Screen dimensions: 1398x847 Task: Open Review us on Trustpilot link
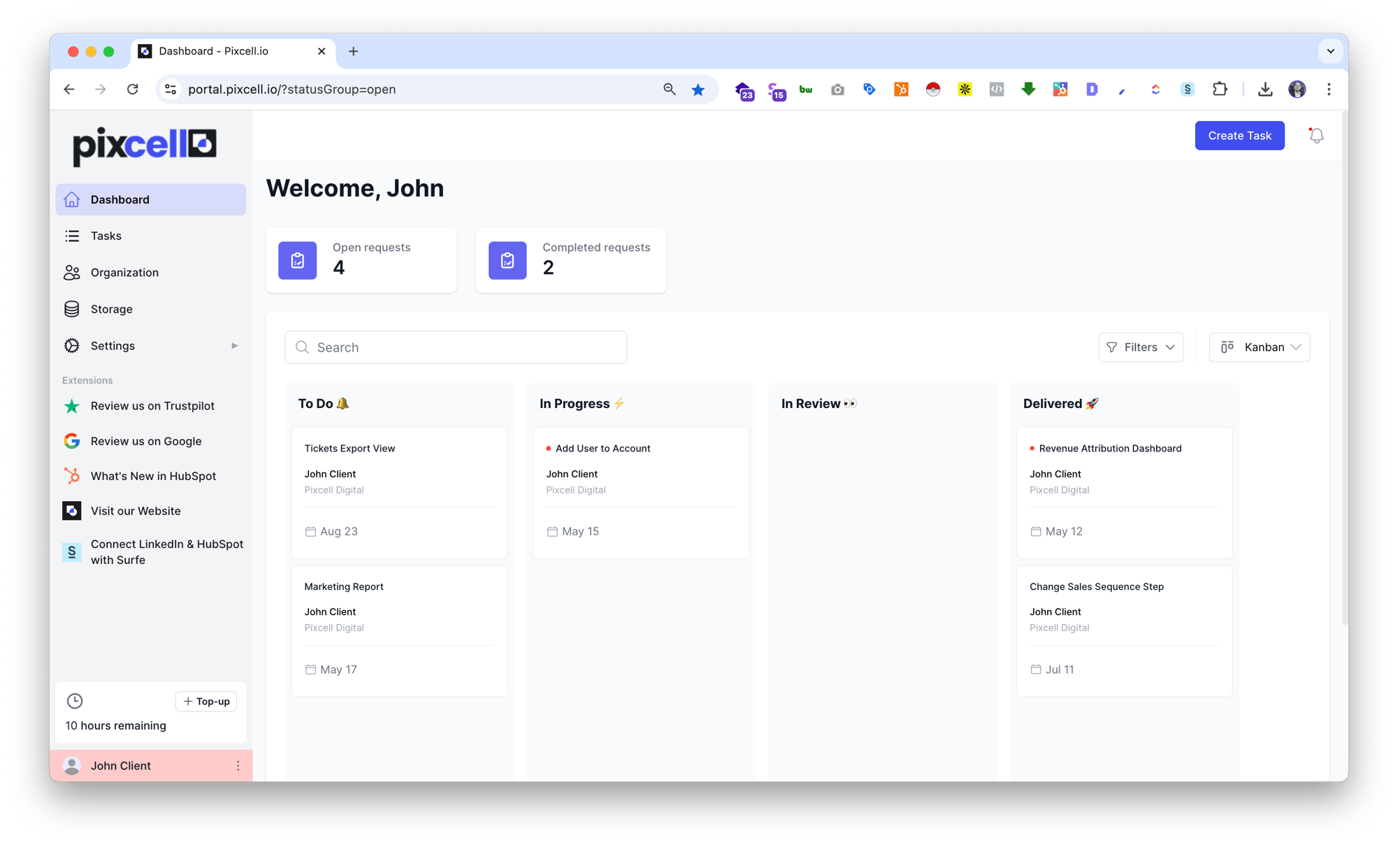click(x=152, y=406)
